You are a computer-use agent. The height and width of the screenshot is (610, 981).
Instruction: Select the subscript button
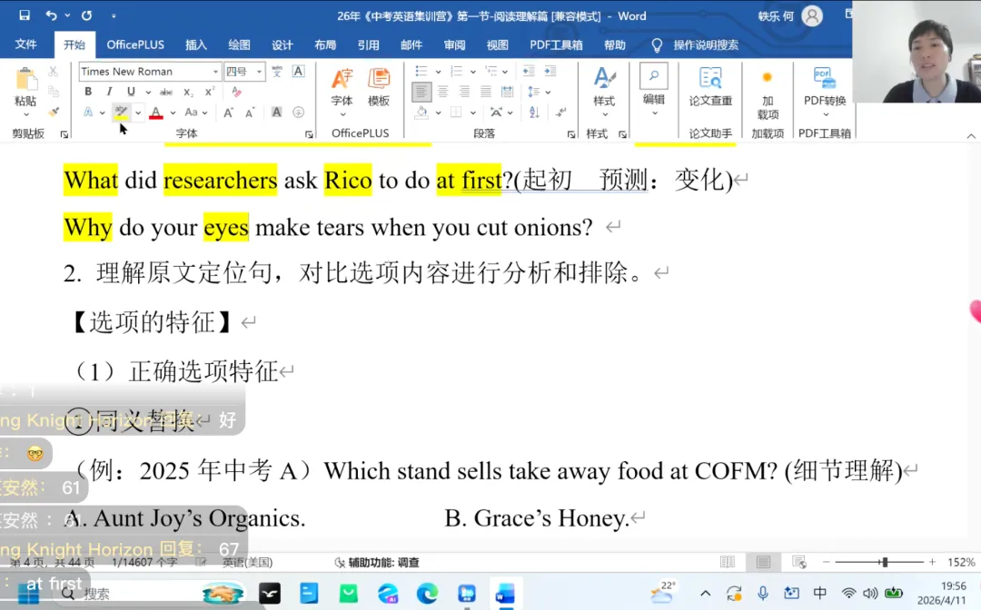(x=188, y=91)
